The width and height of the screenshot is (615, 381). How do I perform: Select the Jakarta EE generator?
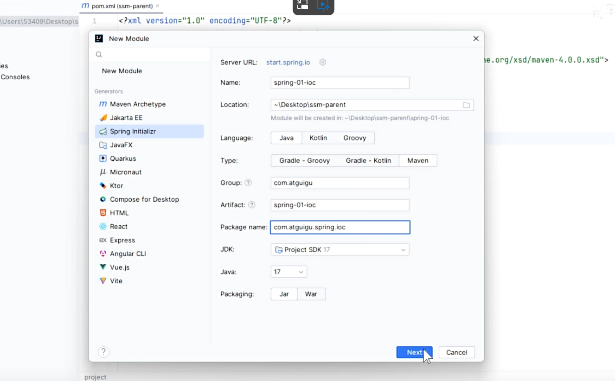(149, 118)
